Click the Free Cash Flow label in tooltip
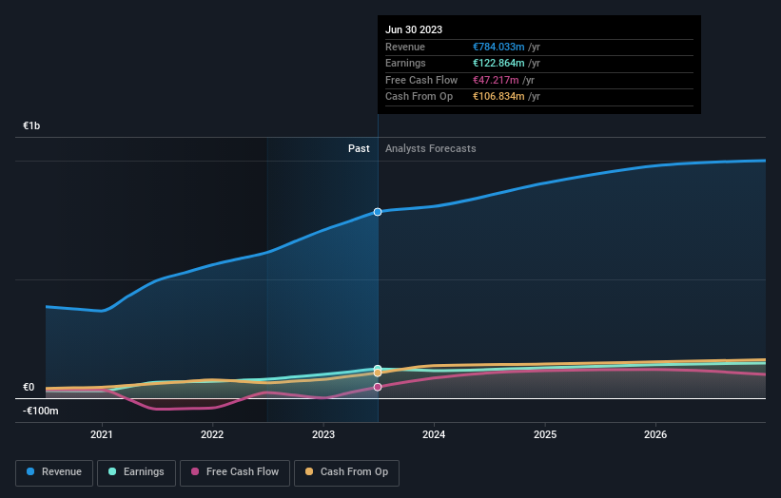 pos(421,80)
